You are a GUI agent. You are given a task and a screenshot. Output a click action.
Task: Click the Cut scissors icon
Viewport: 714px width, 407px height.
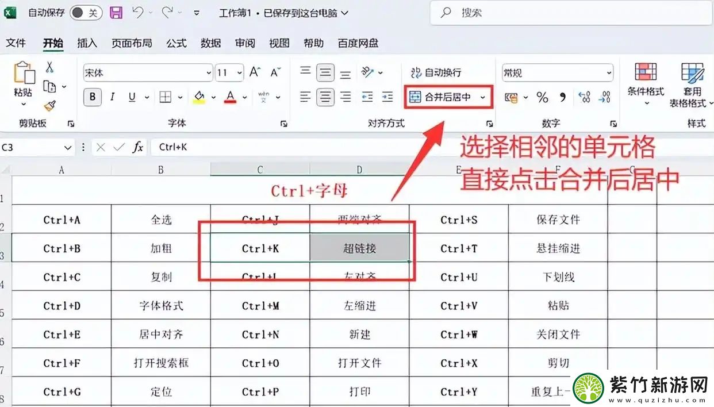click(x=49, y=67)
